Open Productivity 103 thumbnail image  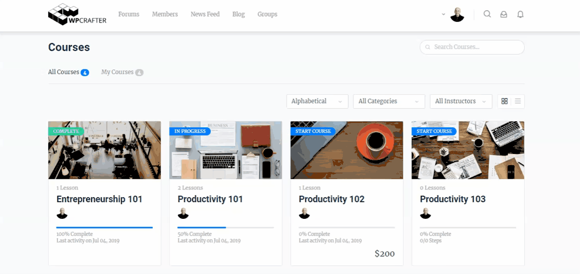point(468,150)
